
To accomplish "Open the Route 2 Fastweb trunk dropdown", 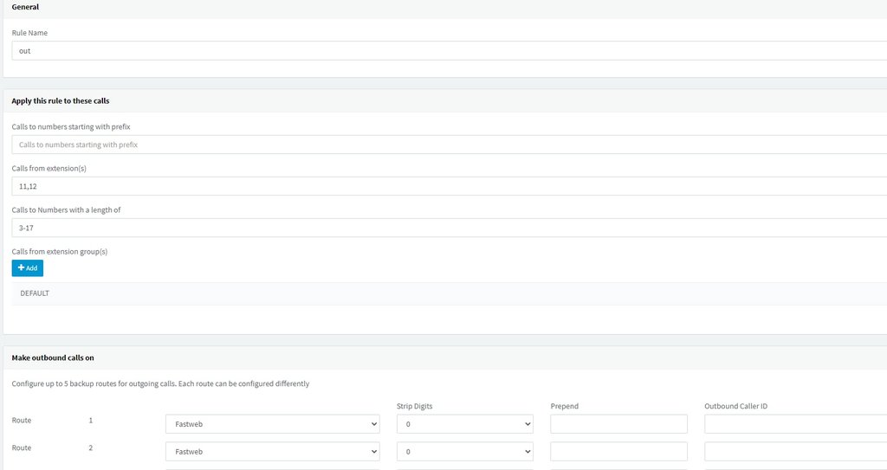I will point(272,452).
